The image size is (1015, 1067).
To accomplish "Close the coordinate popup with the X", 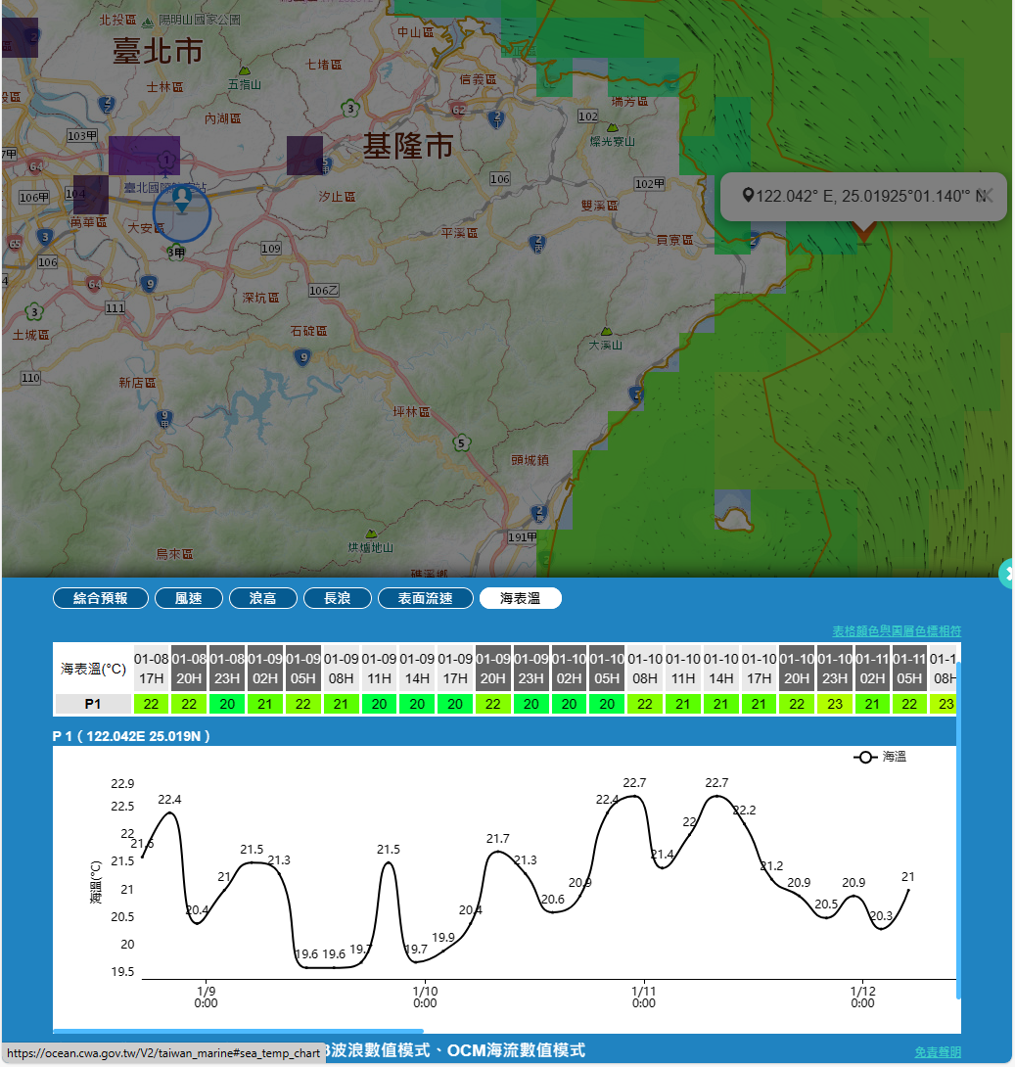I will coord(986,195).
